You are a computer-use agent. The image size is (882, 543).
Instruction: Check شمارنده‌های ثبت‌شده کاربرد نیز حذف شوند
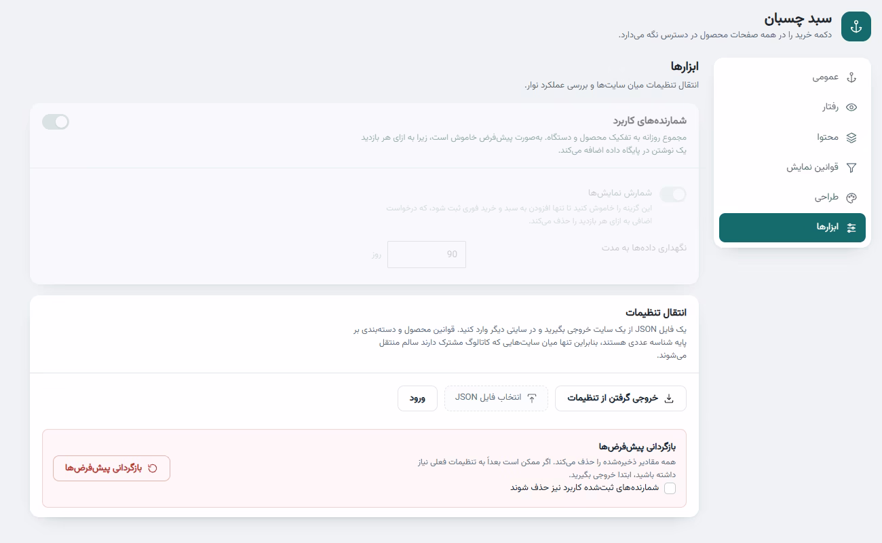click(670, 488)
